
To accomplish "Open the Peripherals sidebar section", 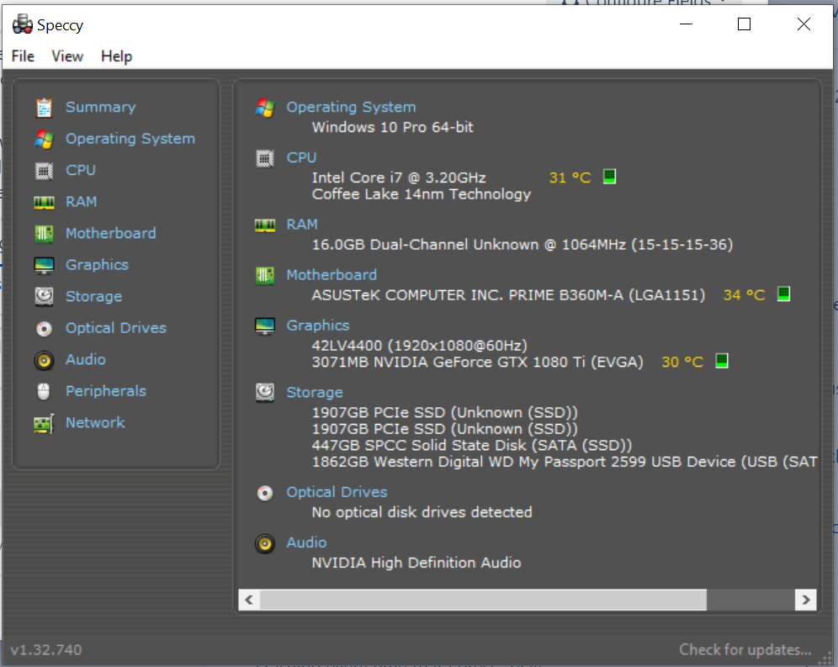I will 106,391.
